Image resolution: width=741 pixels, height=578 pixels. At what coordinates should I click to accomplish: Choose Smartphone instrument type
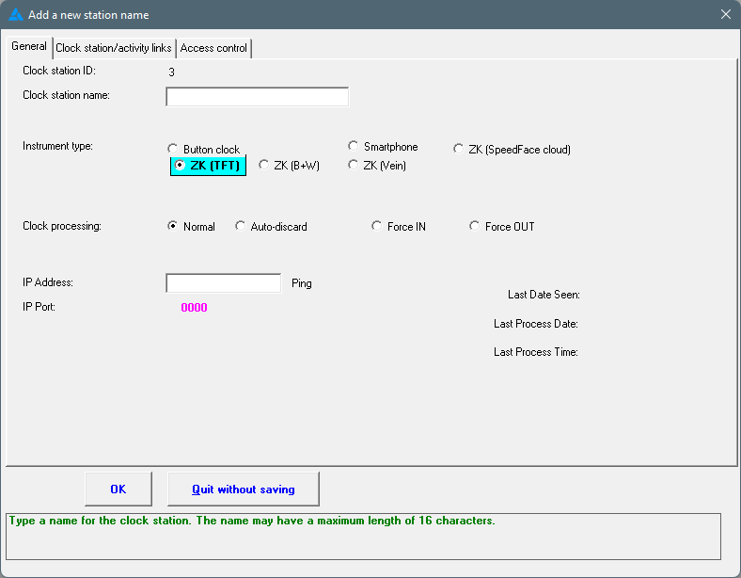point(383,147)
